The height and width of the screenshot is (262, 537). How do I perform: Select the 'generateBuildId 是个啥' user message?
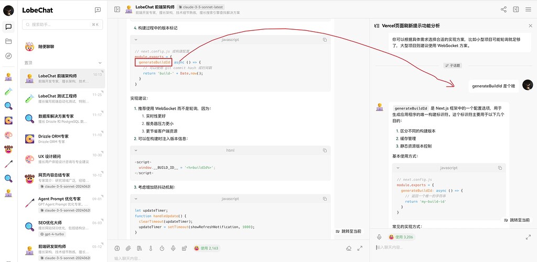[x=493, y=86]
